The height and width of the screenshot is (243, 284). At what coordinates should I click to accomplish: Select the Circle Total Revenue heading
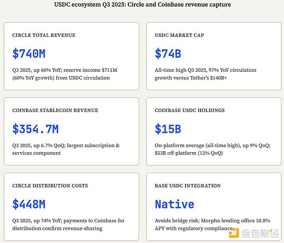tap(44, 35)
